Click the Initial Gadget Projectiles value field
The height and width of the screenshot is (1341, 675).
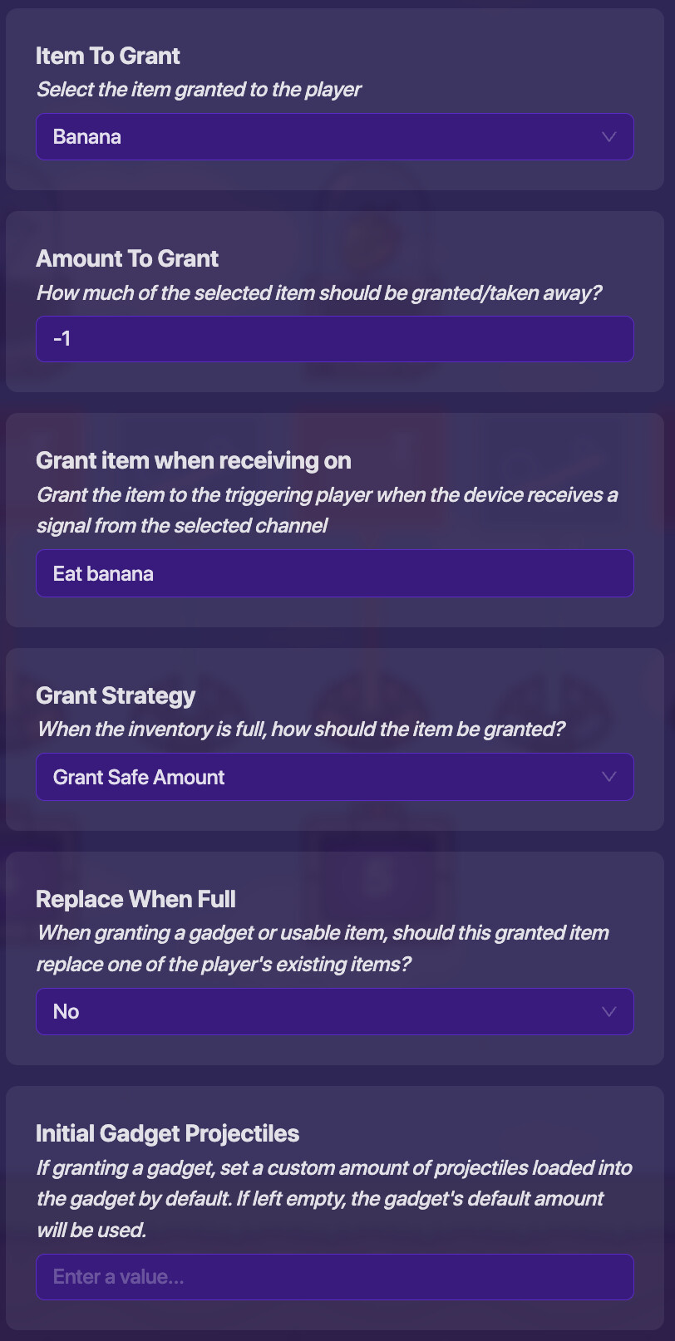(x=334, y=1277)
